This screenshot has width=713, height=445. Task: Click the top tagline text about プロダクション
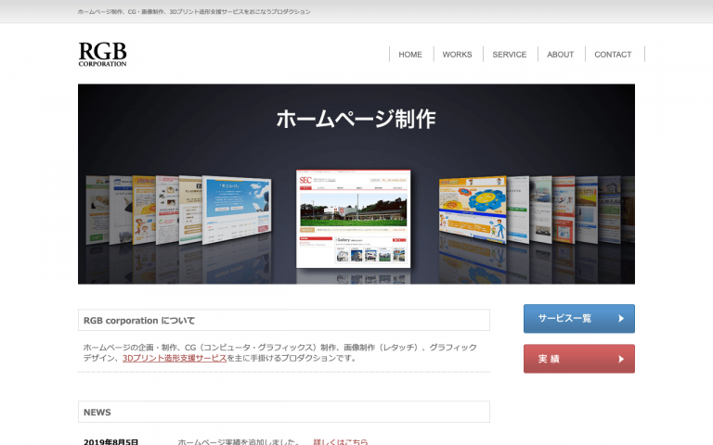pyautogui.click(x=194, y=12)
